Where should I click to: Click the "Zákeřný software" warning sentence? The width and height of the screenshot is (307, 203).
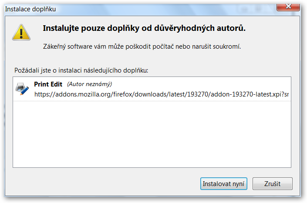[x=142, y=47]
